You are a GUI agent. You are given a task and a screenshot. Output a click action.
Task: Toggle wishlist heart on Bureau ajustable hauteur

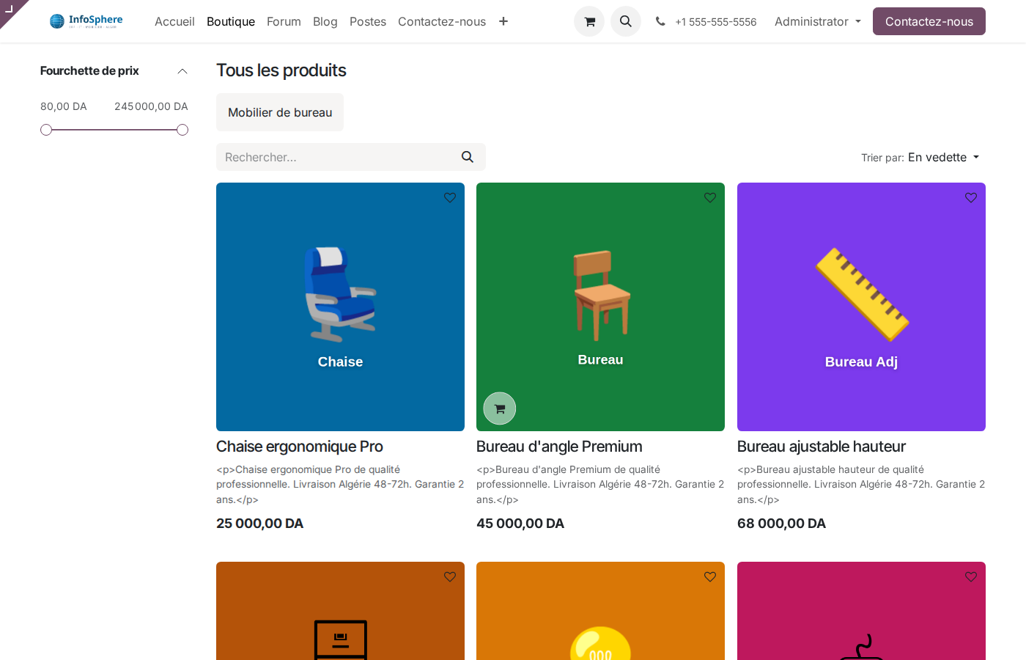(970, 197)
